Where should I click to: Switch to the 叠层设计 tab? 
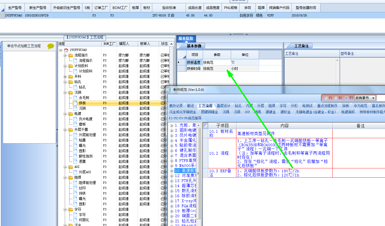pyautogui.click(x=223, y=106)
